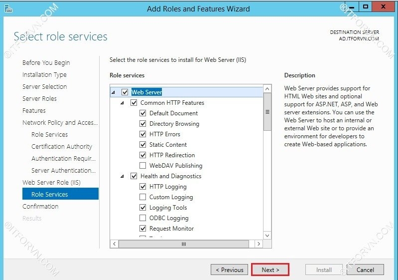Maximize the wizard window
Image resolution: width=398 pixels, height=280 pixels.
(365, 7)
